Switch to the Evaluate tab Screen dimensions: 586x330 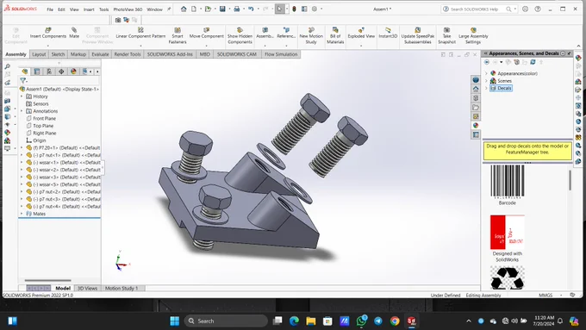(100, 54)
